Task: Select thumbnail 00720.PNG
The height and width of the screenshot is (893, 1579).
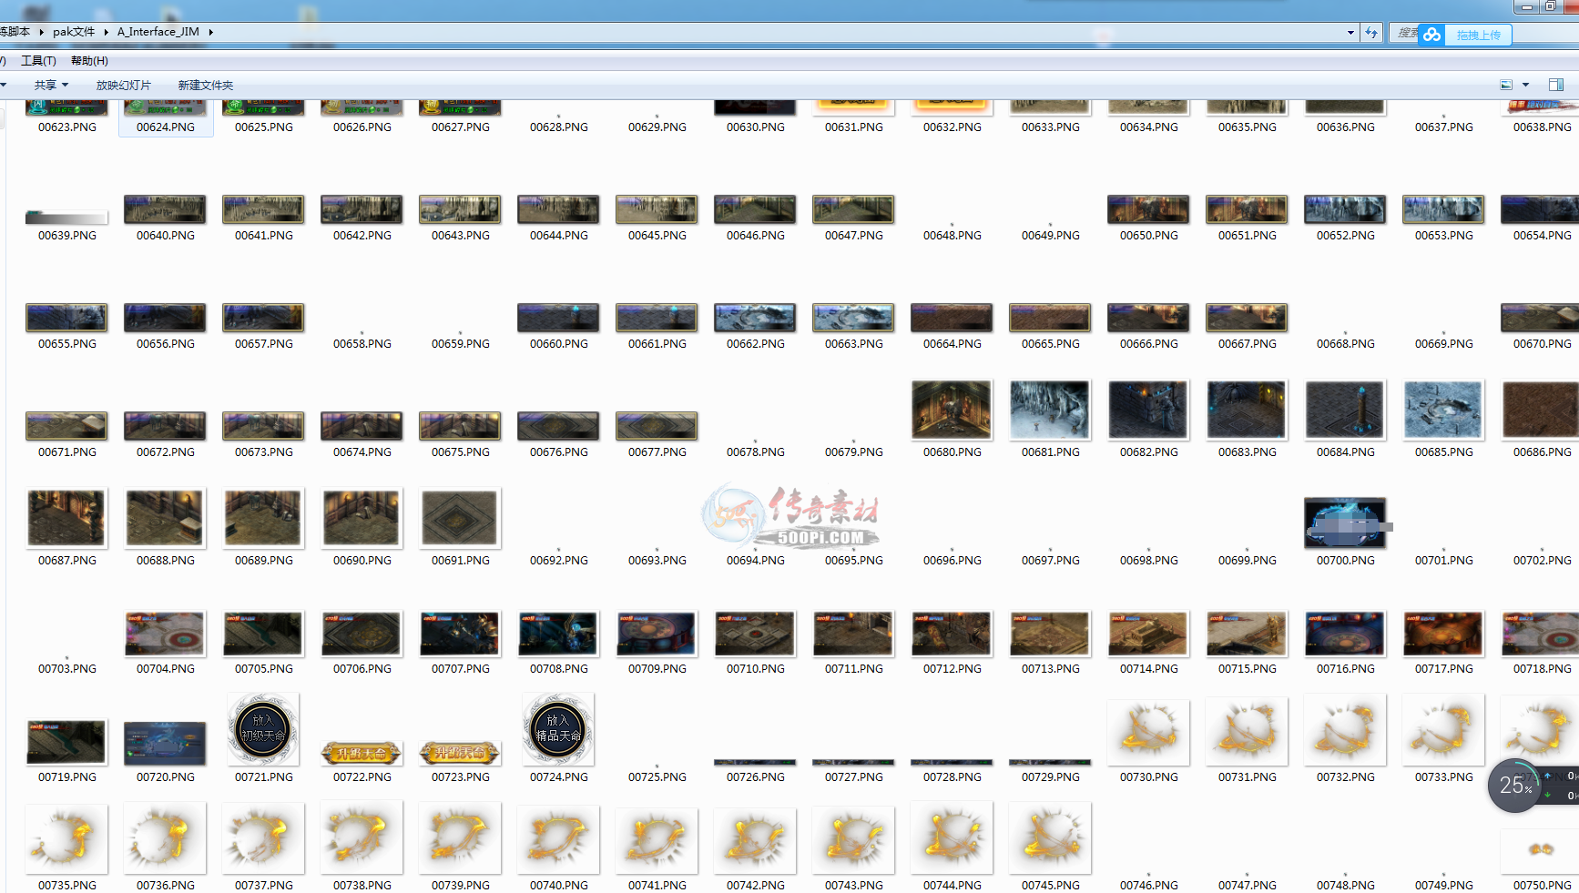Action: (x=165, y=743)
